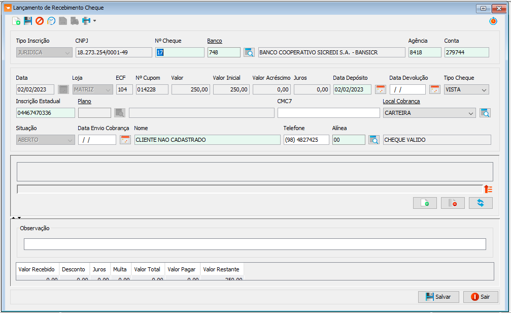Click the Alínea search magnifier icon

(x=374, y=140)
